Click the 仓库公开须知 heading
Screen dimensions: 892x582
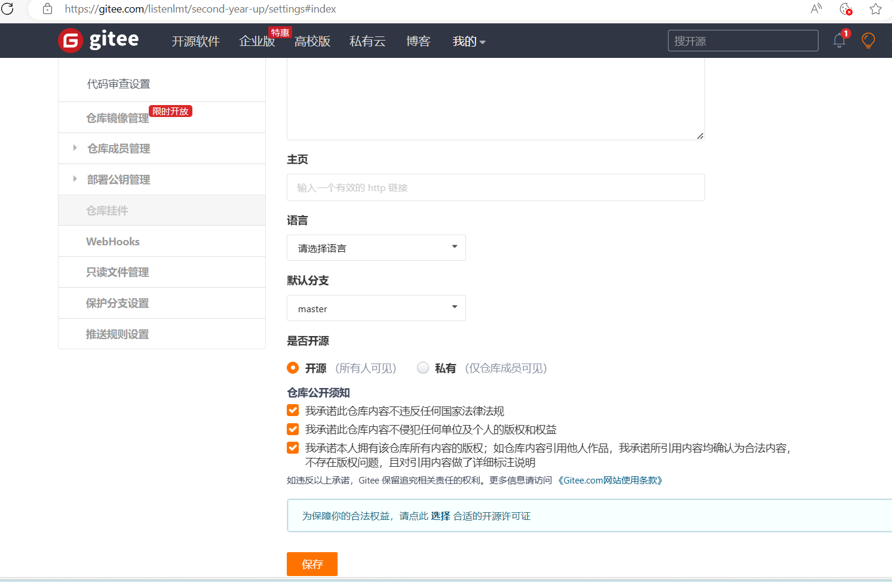(318, 393)
